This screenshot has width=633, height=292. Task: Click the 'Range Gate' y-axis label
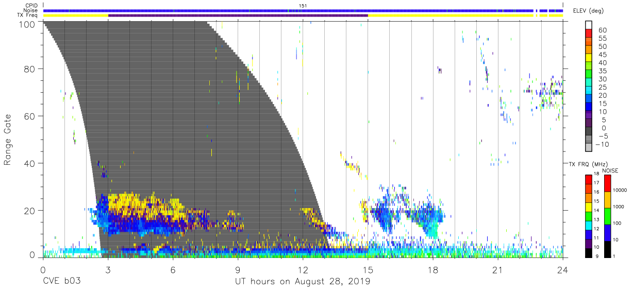[8, 140]
